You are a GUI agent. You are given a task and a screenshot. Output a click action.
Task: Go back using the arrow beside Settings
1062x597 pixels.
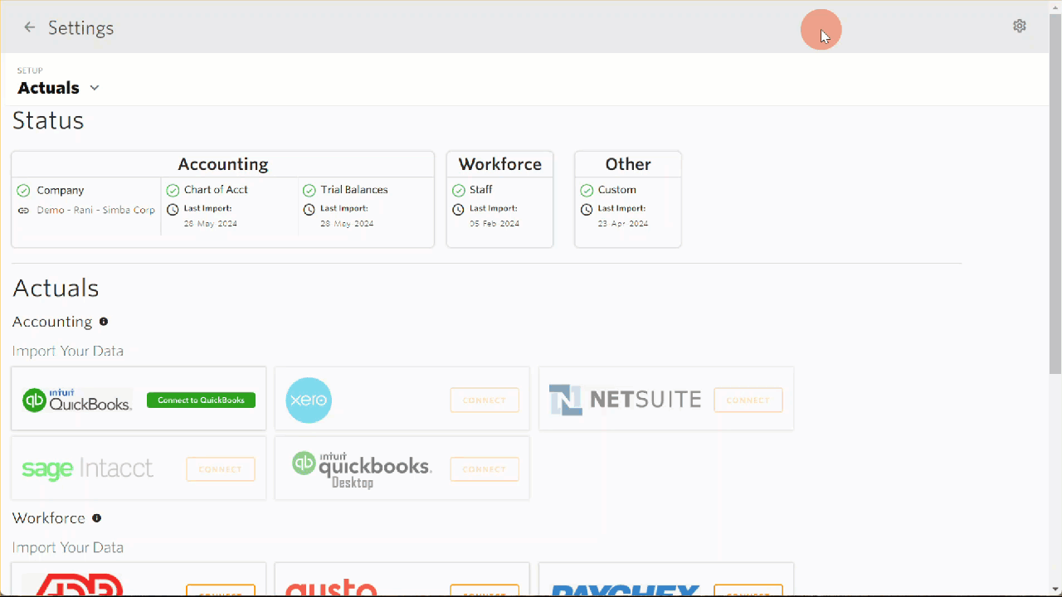tap(30, 27)
